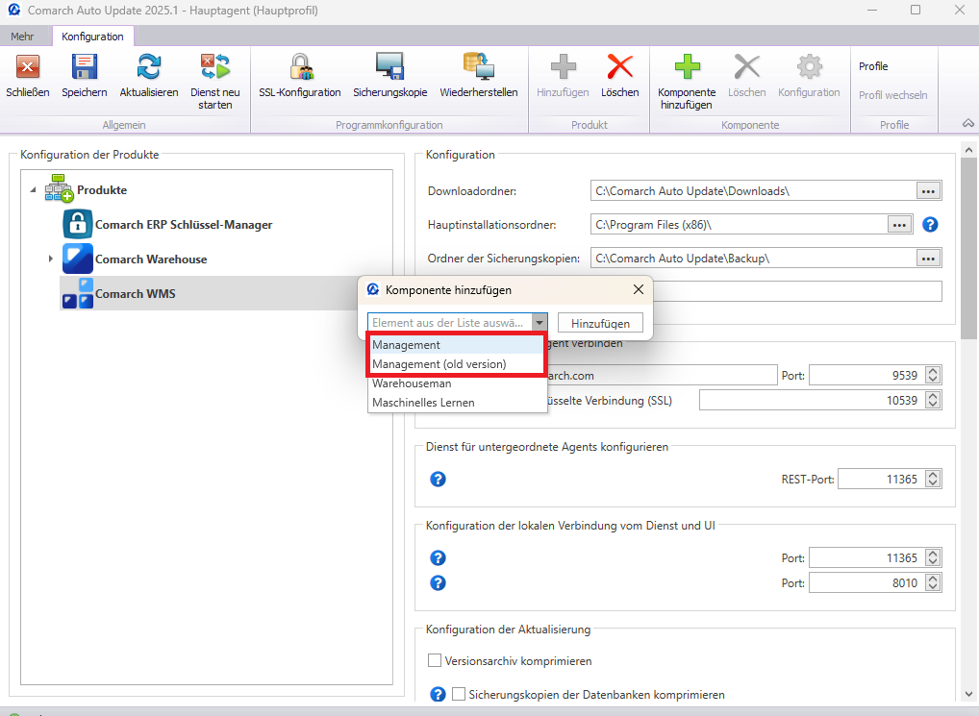979x716 pixels.
Task: Click the vertical scrollbar thumb in Konfiguration panel
Action: 968,250
